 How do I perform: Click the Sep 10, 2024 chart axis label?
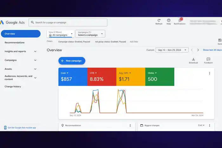[75, 115]
